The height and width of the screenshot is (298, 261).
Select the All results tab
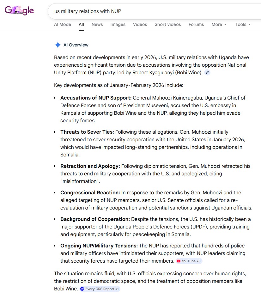coord(81,24)
